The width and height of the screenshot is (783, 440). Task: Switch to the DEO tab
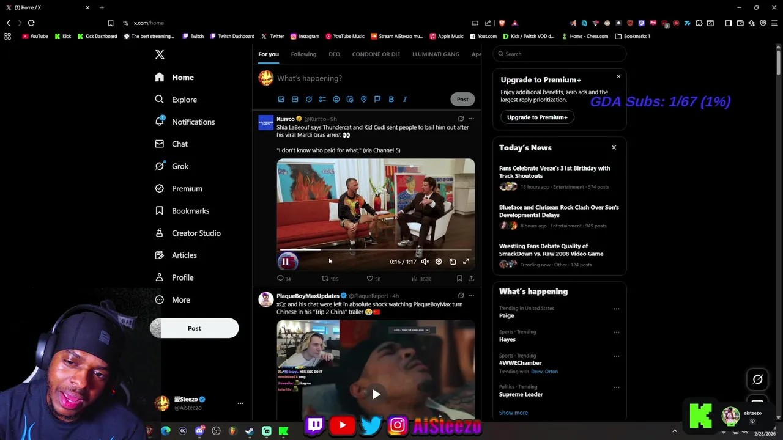click(334, 54)
